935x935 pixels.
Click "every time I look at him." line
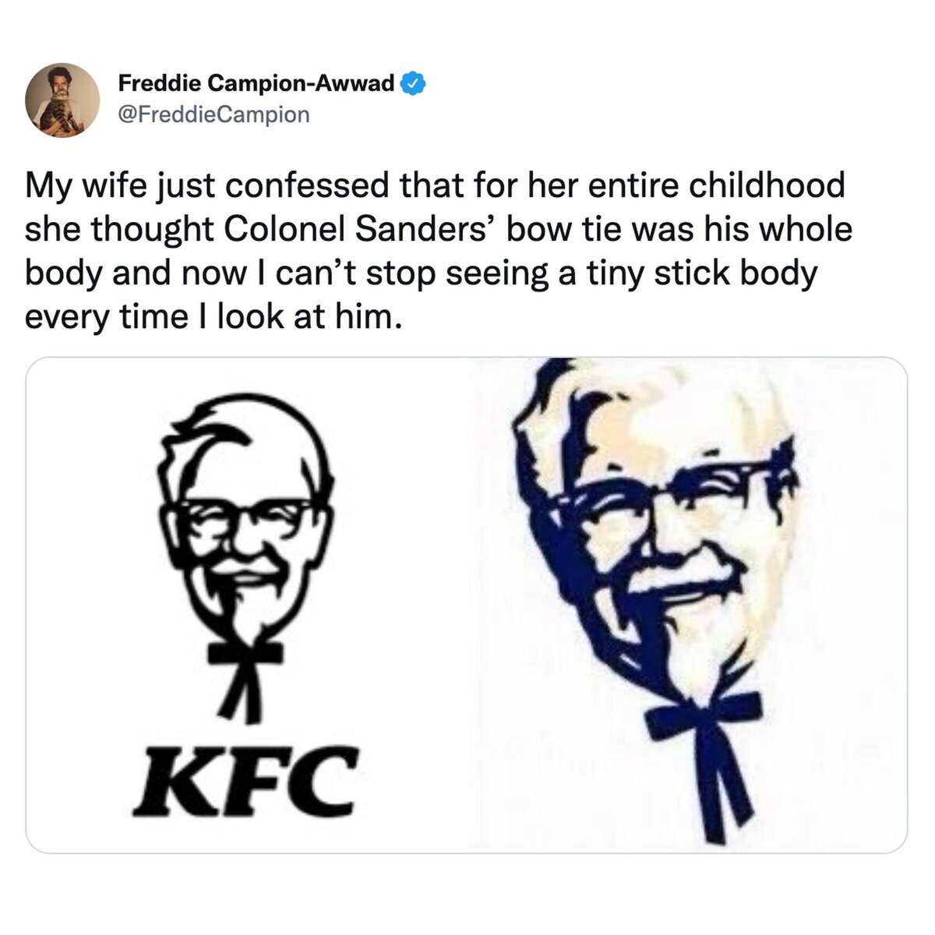pyautogui.click(x=214, y=316)
